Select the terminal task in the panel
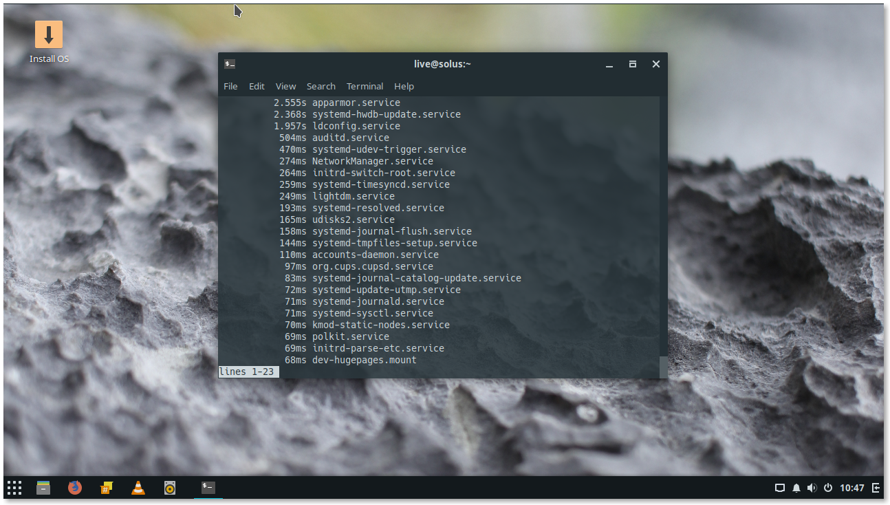The image size is (890, 505). [x=208, y=488]
